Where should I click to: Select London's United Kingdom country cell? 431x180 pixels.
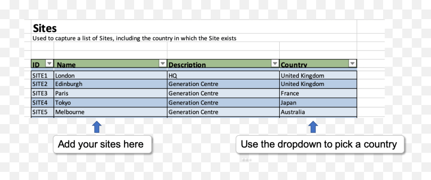318,75
